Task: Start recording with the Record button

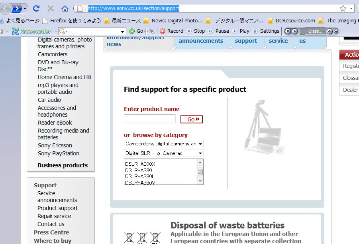Action: 171,31
